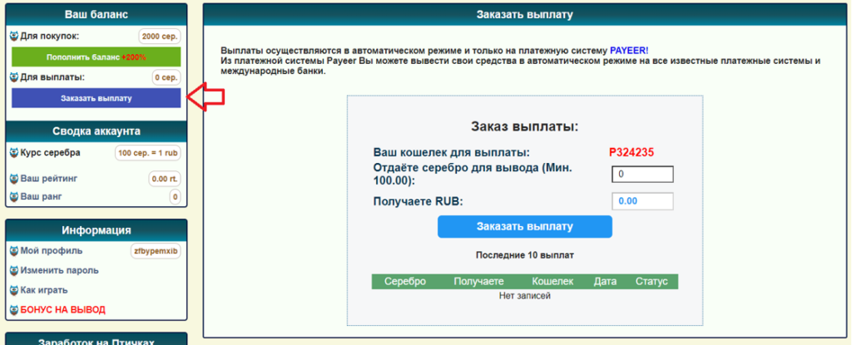Click owl icon beside Ваш рейтинг
Image resolution: width=852 pixels, height=345 pixels.
pyautogui.click(x=15, y=178)
